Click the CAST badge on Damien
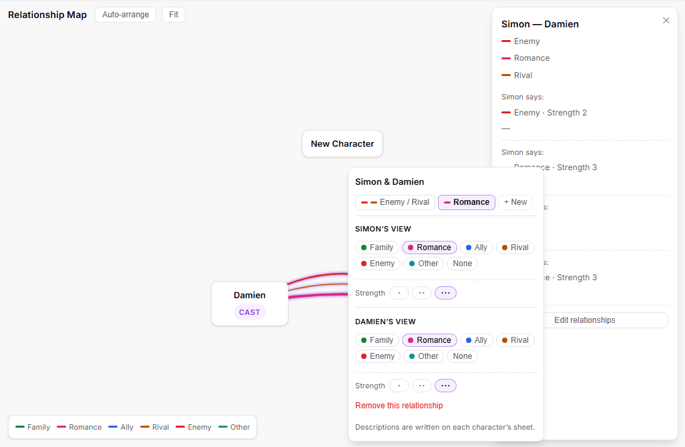Image resolution: width=685 pixels, height=447 pixels. [x=250, y=312]
